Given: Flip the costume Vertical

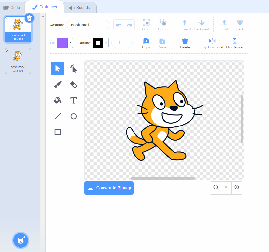Looking at the screenshot, I should pyautogui.click(x=235, y=43).
